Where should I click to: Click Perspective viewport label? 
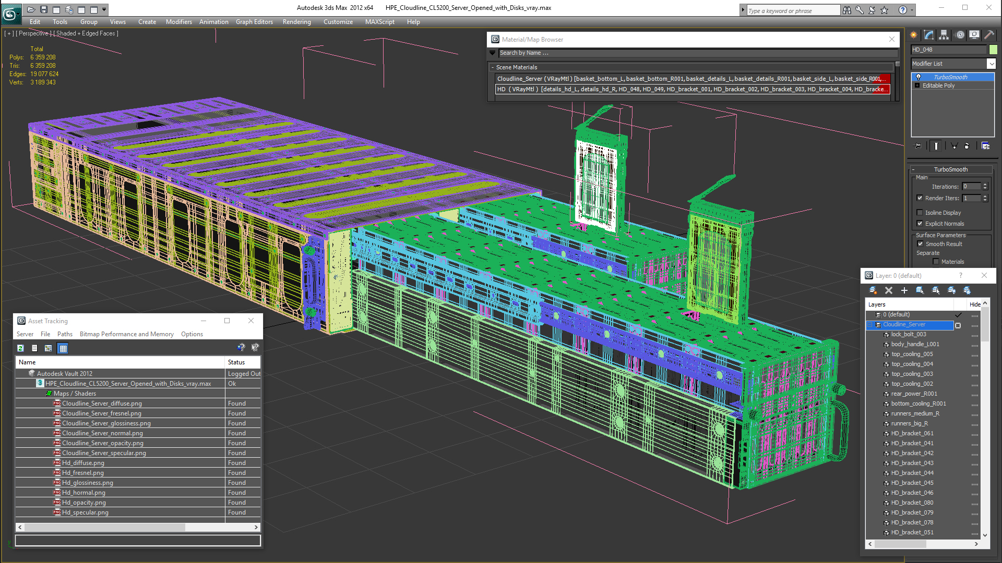[x=33, y=33]
